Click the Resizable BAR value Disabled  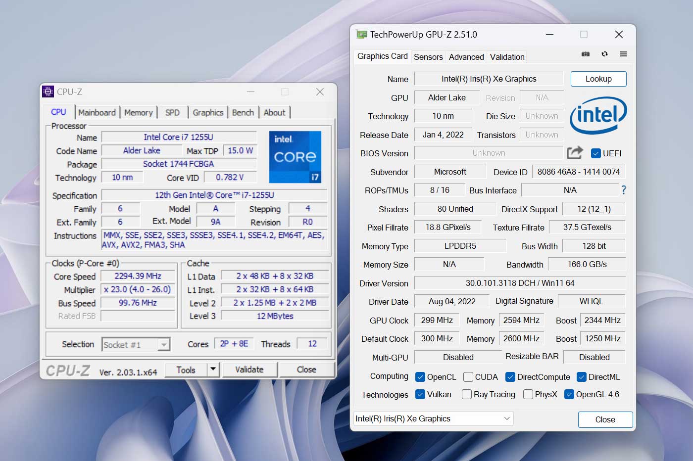(x=594, y=357)
